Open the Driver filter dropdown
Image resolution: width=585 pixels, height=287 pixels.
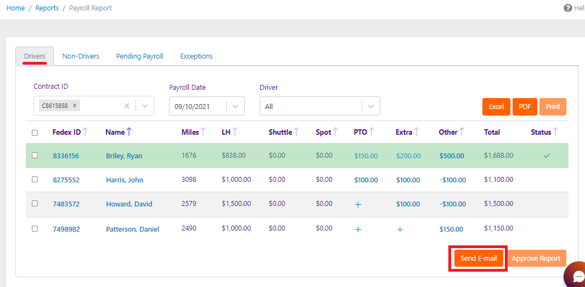click(x=371, y=106)
